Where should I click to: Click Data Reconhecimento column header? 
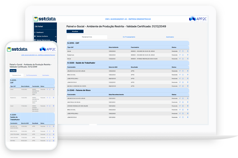[x=116, y=95]
